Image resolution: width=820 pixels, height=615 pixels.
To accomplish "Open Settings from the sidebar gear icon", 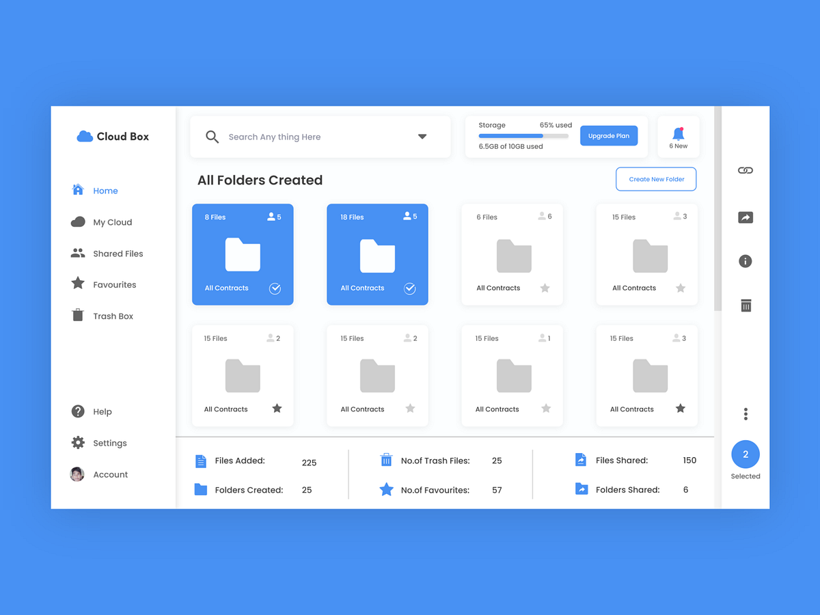I will point(77,442).
